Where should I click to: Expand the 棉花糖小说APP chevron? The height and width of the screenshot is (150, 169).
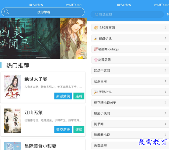165,103
